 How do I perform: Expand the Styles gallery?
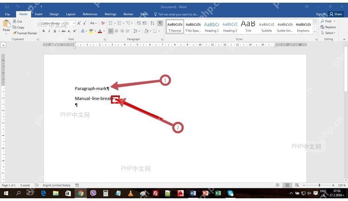[x=315, y=32]
